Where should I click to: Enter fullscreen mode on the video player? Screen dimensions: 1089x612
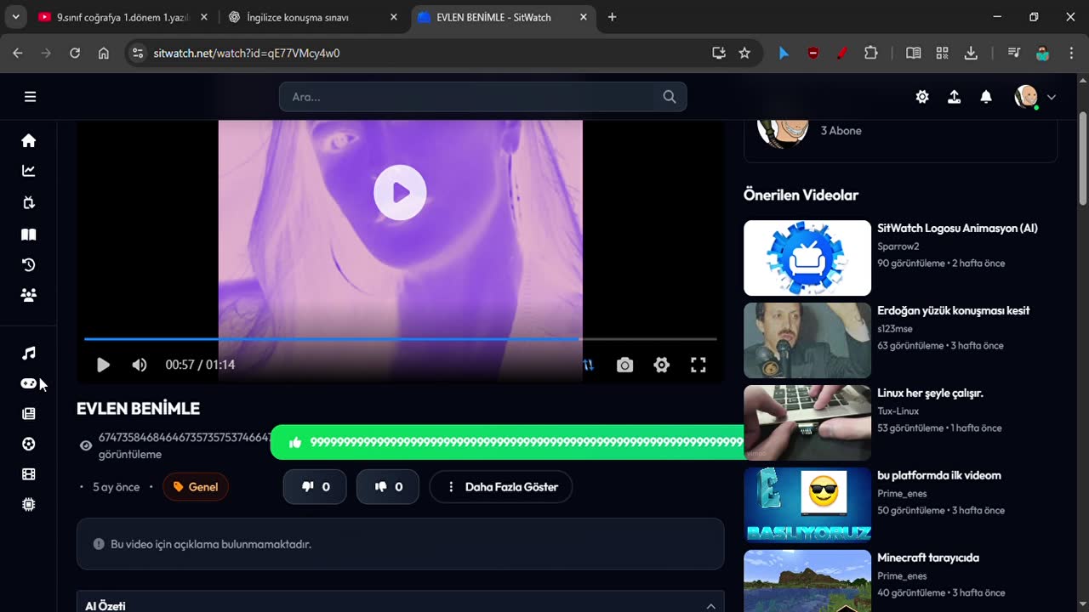click(698, 365)
